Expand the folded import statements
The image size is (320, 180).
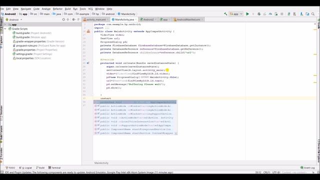point(106,28)
